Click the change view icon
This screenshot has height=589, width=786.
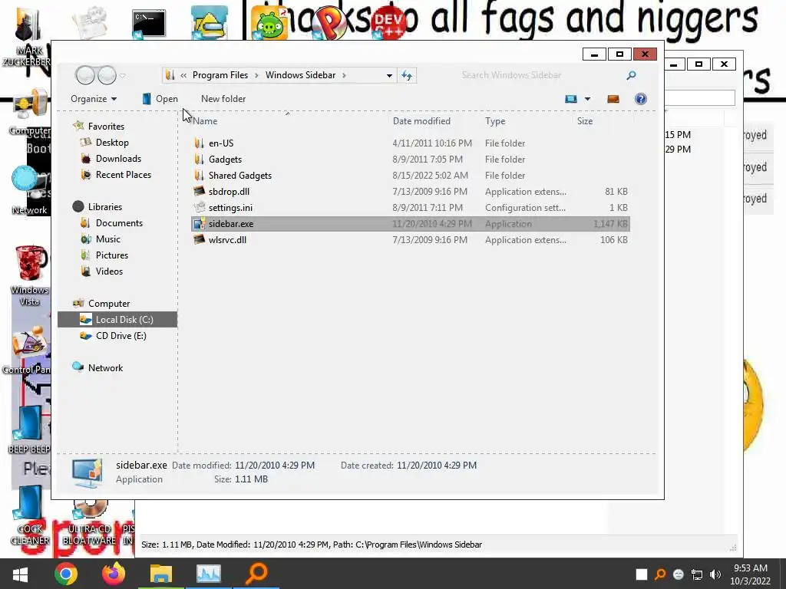click(571, 99)
